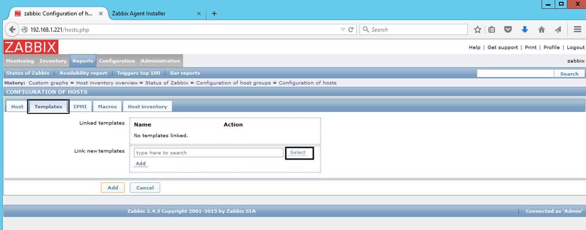The image size is (586, 230).
Task: Open Availability report submenu
Action: (83, 73)
